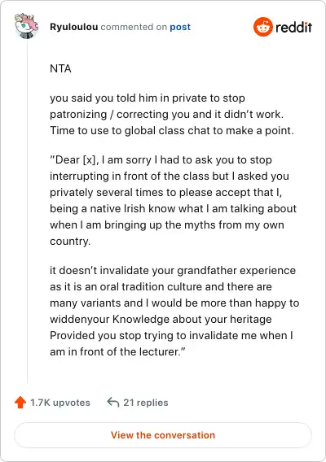Image resolution: width=326 pixels, height=462 pixels.
Task: Click the paragraph about grandfather experience
Action: (174, 311)
